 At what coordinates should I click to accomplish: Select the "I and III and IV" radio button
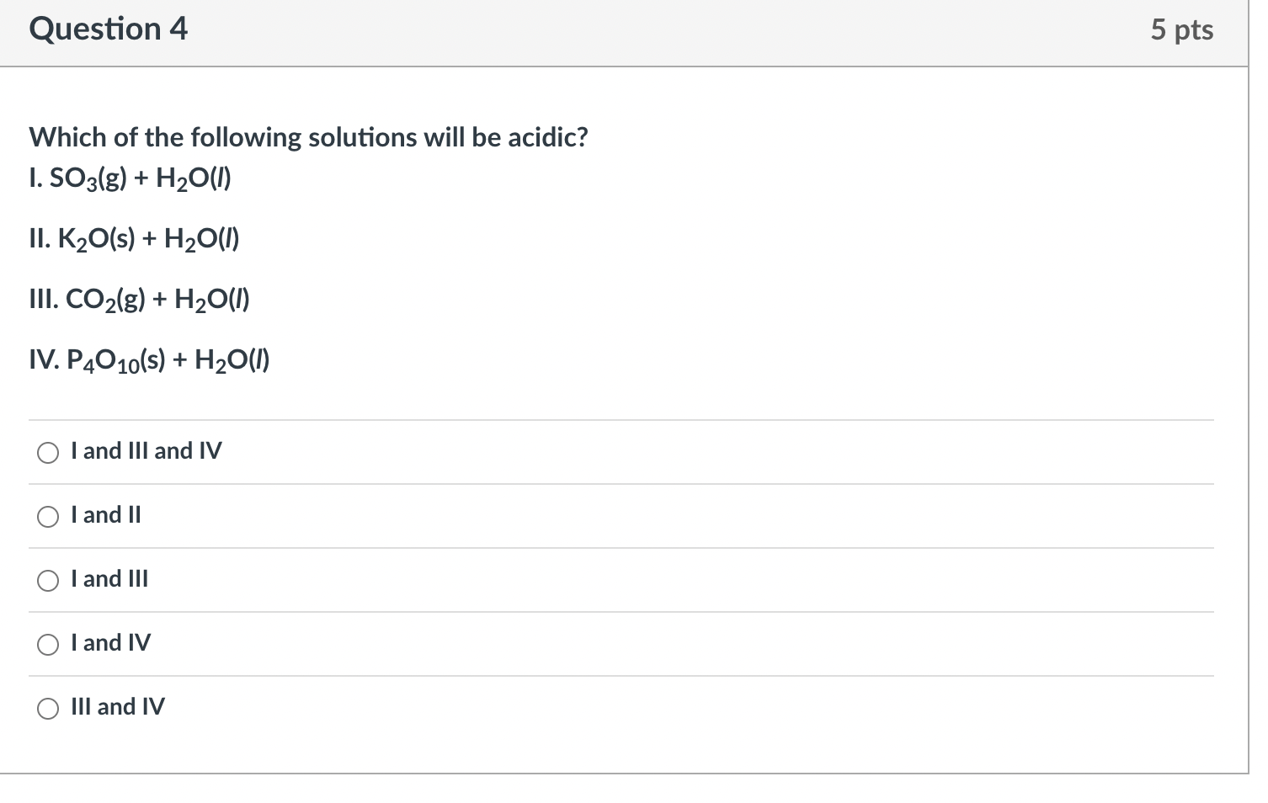[x=48, y=453]
